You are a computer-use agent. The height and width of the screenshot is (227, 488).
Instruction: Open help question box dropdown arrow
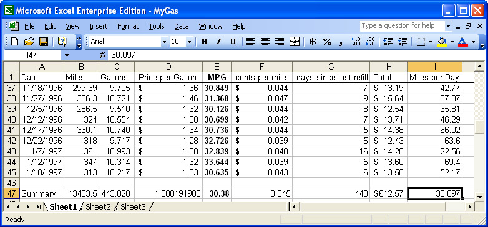(448, 26)
